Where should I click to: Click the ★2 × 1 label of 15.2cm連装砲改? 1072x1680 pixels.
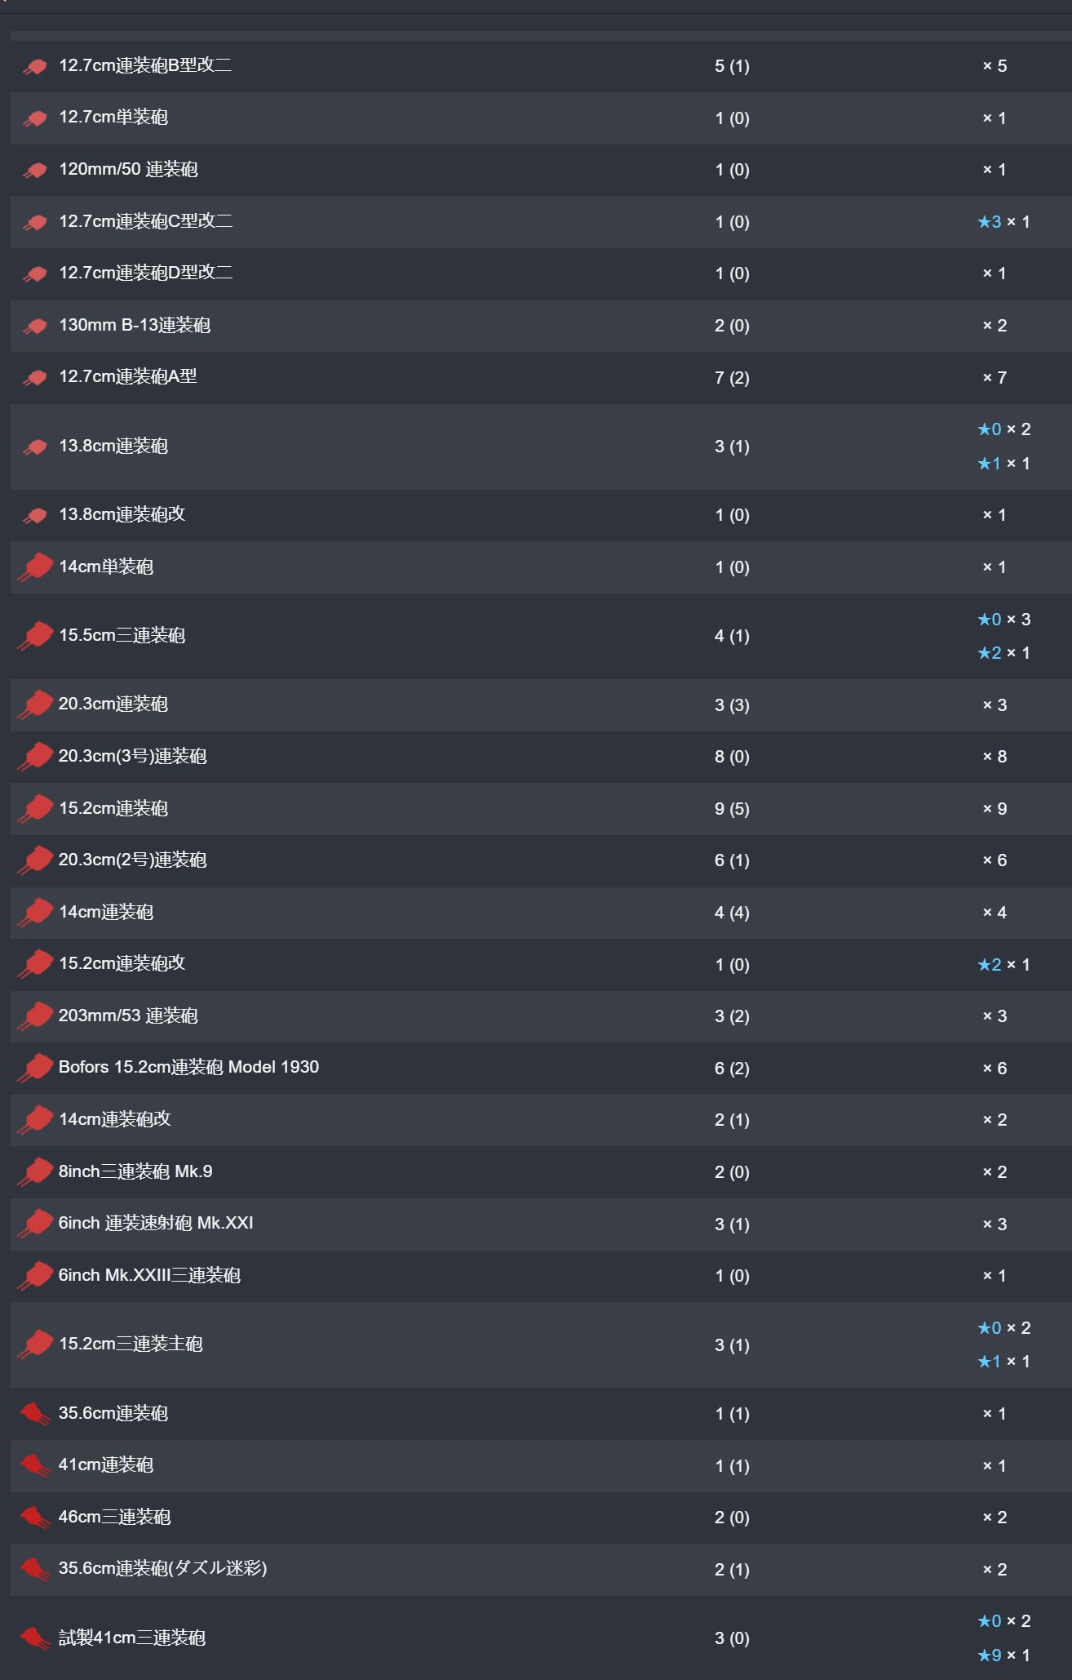(x=1004, y=965)
